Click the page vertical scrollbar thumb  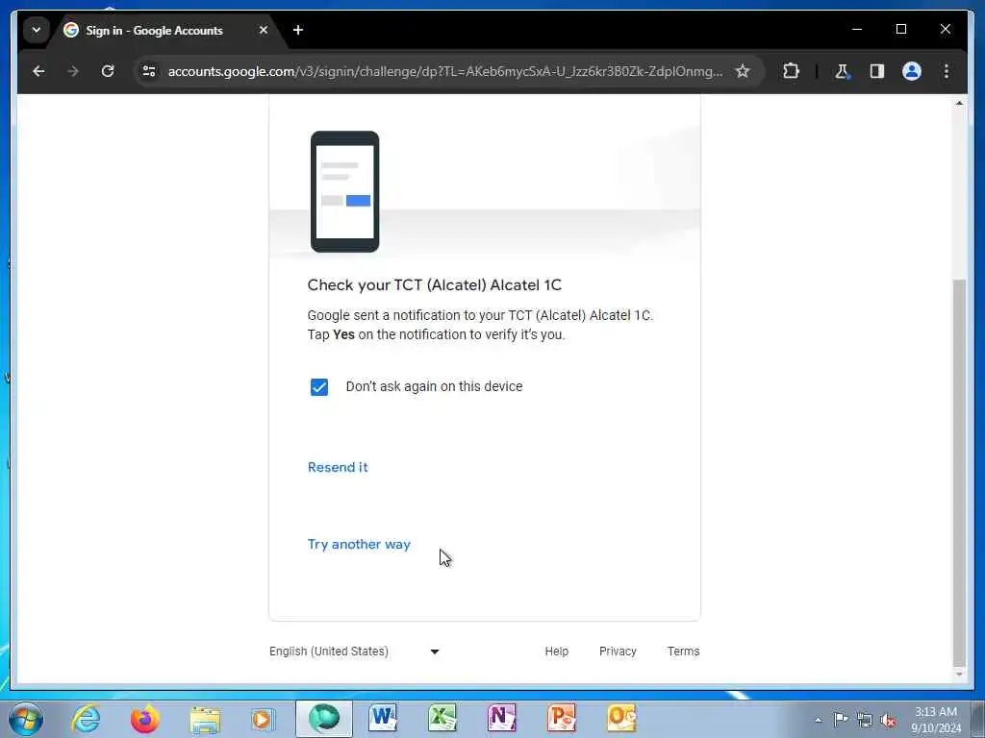pos(959,474)
